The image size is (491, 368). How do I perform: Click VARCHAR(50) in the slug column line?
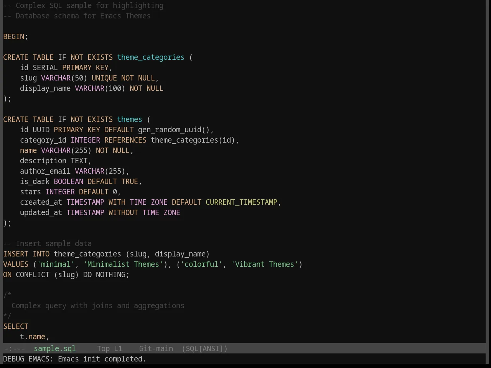[x=64, y=78]
